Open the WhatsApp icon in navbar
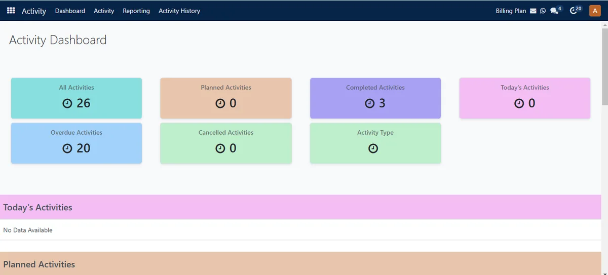 click(543, 11)
